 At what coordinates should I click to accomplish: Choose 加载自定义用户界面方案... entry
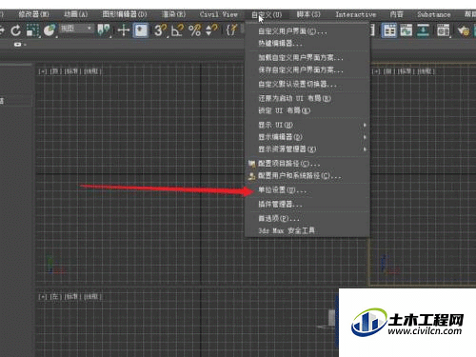click(307, 58)
